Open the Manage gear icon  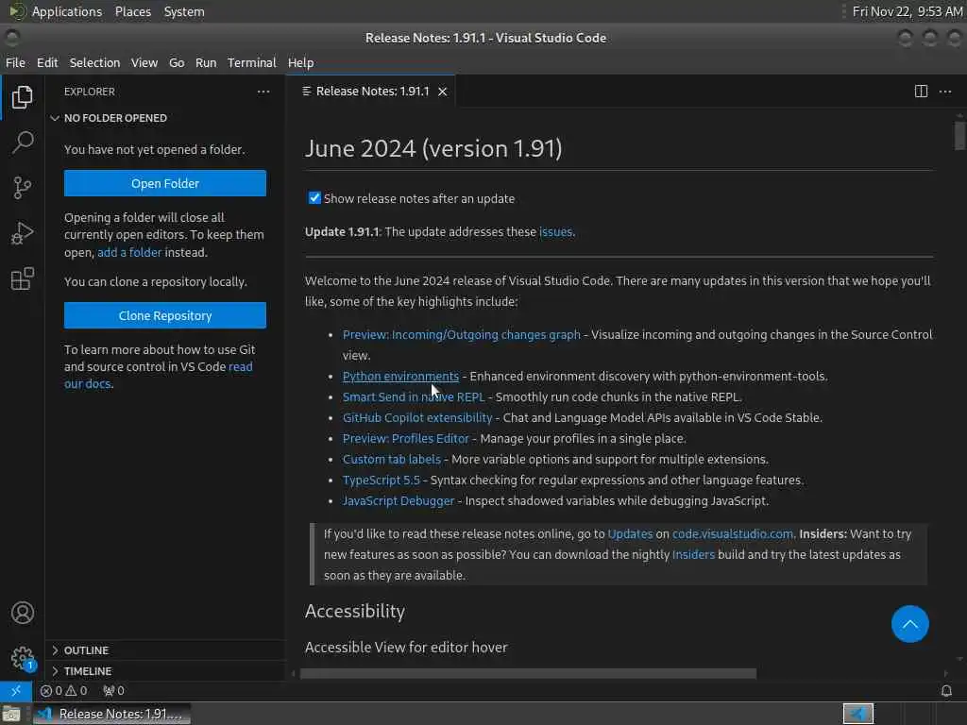[x=23, y=658]
